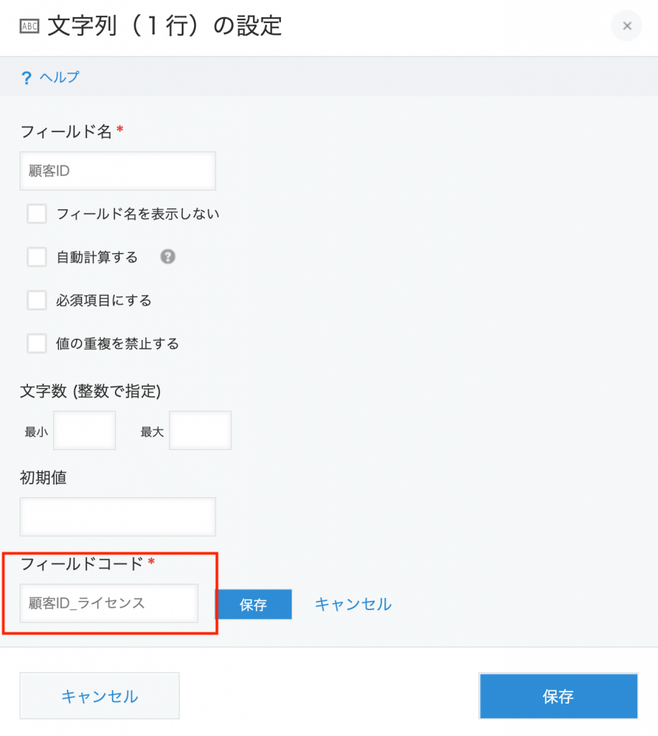Image resolution: width=658 pixels, height=736 pixels.
Task: Click the large blue 保存 button
Action: [x=558, y=696]
